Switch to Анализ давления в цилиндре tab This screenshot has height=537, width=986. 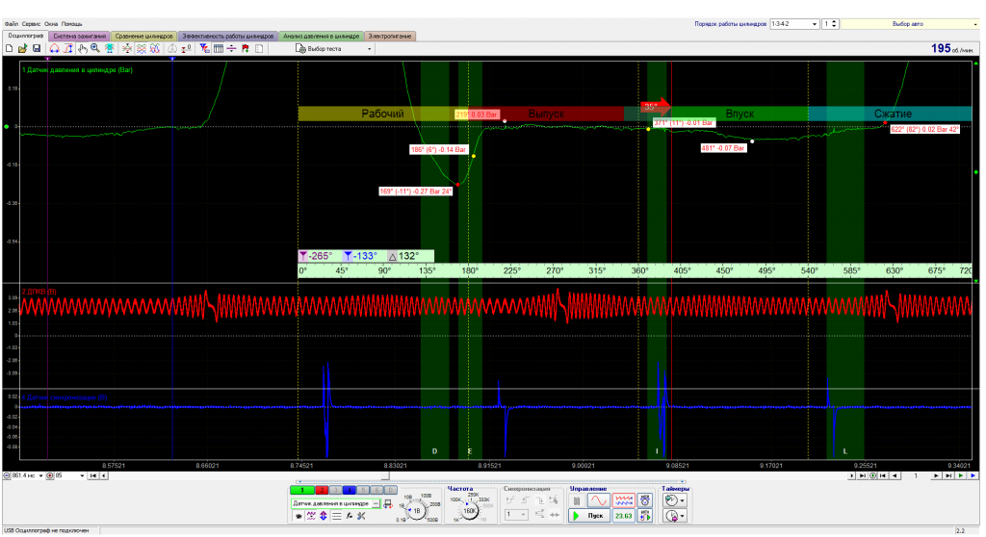322,37
